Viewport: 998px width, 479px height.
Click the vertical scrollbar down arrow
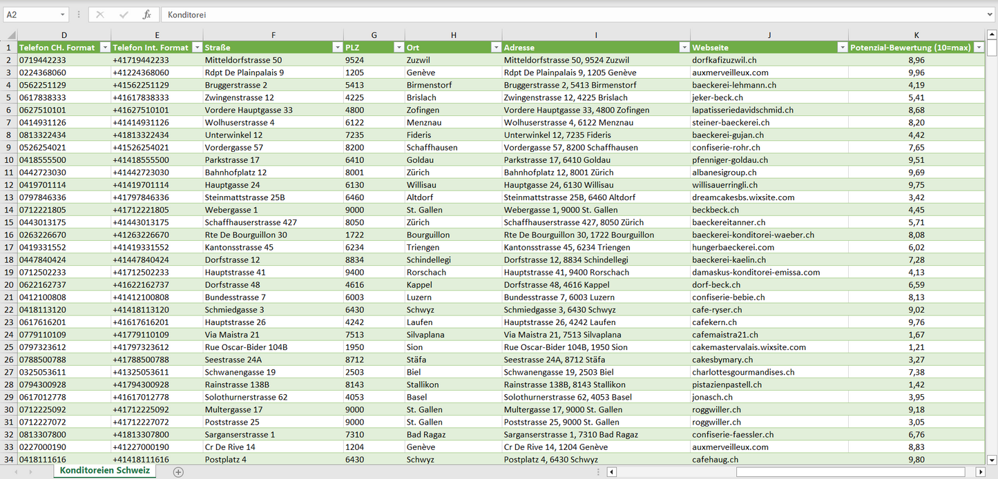992,460
